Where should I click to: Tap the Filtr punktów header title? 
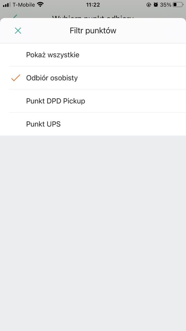[93, 30]
